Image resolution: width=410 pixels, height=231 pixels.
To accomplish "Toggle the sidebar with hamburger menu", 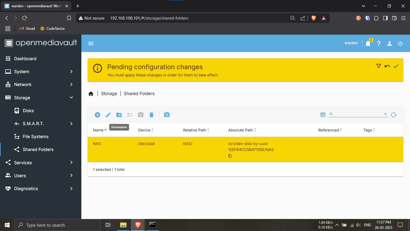I will click(x=91, y=44).
